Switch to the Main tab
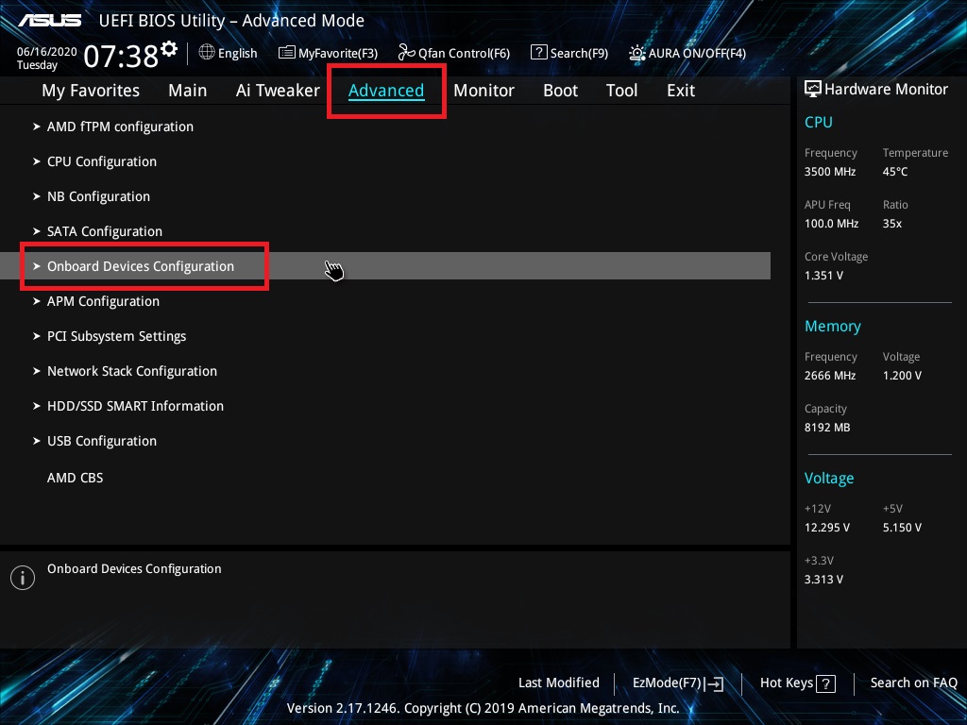967x725 pixels. [188, 91]
